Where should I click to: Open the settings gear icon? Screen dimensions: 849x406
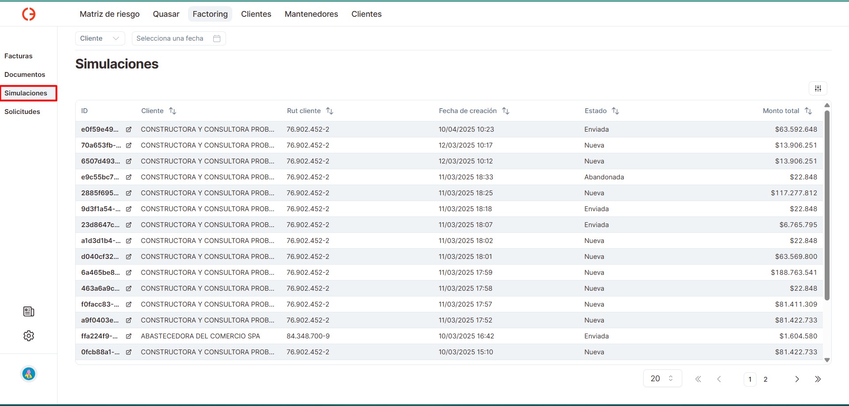pos(29,336)
